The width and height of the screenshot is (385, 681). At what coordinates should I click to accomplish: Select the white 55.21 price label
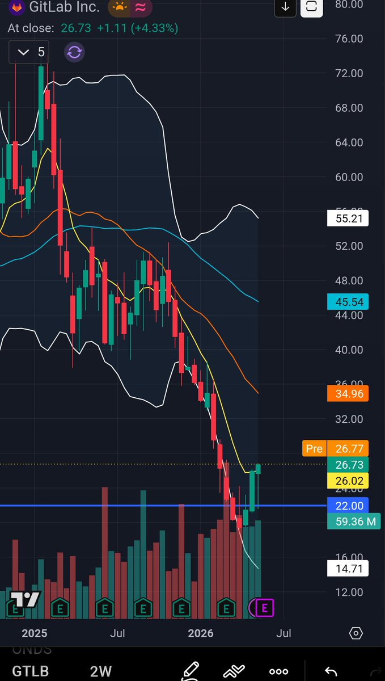click(348, 218)
